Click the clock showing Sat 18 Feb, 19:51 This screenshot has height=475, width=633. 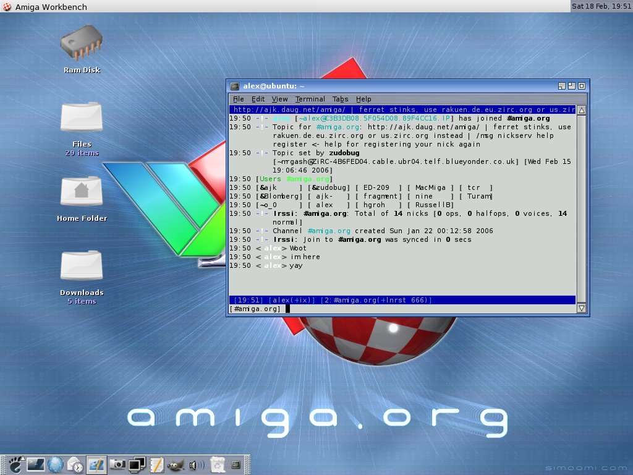point(601,6)
